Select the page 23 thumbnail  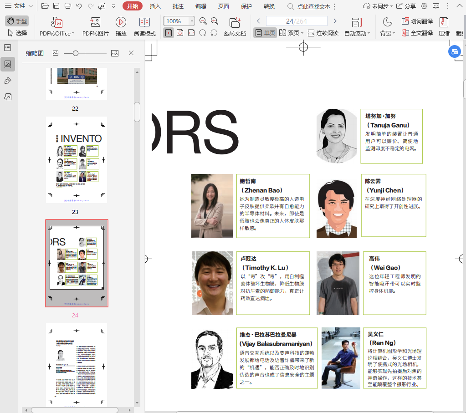pos(77,160)
